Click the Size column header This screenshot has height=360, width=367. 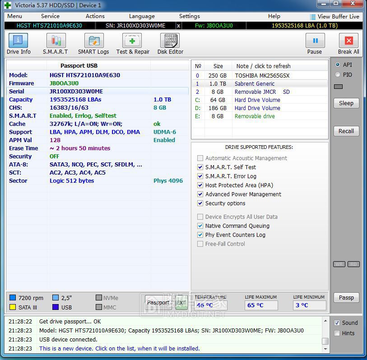[x=218, y=66]
